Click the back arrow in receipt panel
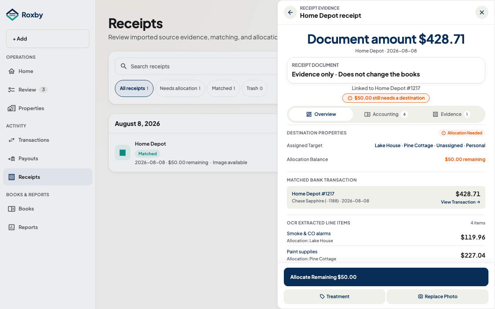495x309 pixels. 290,12
